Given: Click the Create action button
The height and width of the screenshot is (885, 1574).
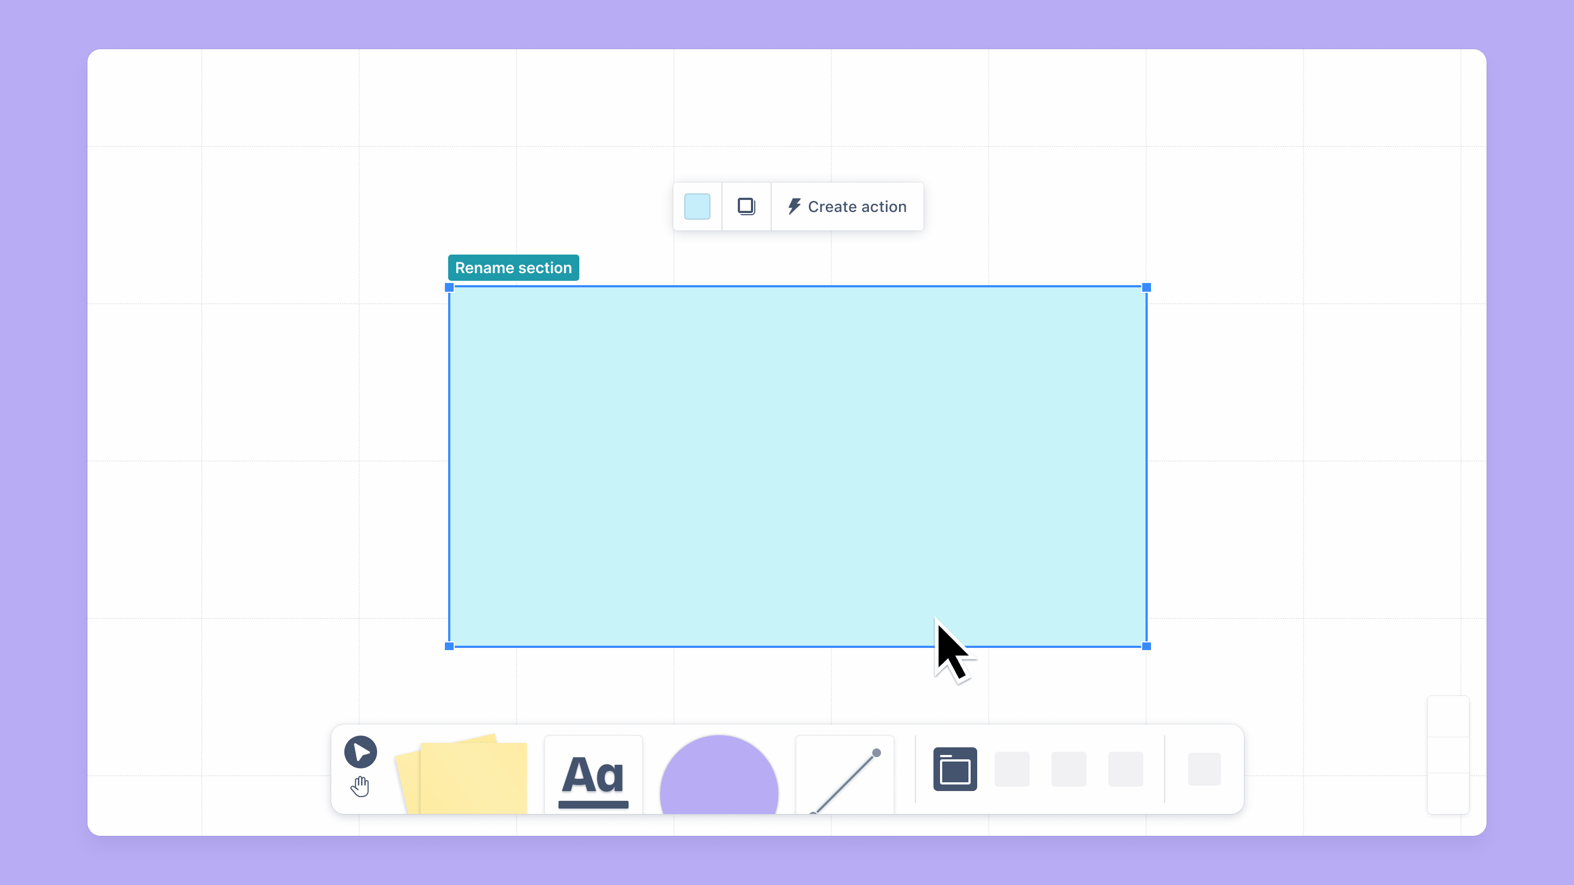Looking at the screenshot, I should pos(847,206).
